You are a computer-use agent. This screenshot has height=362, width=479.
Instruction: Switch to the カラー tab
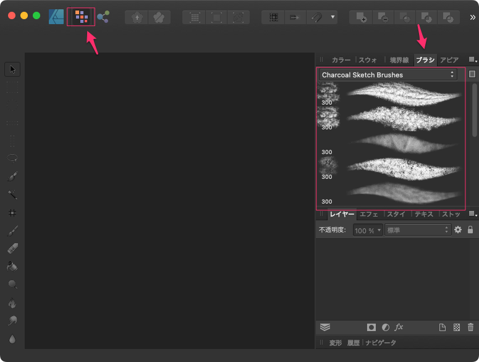[x=341, y=60]
